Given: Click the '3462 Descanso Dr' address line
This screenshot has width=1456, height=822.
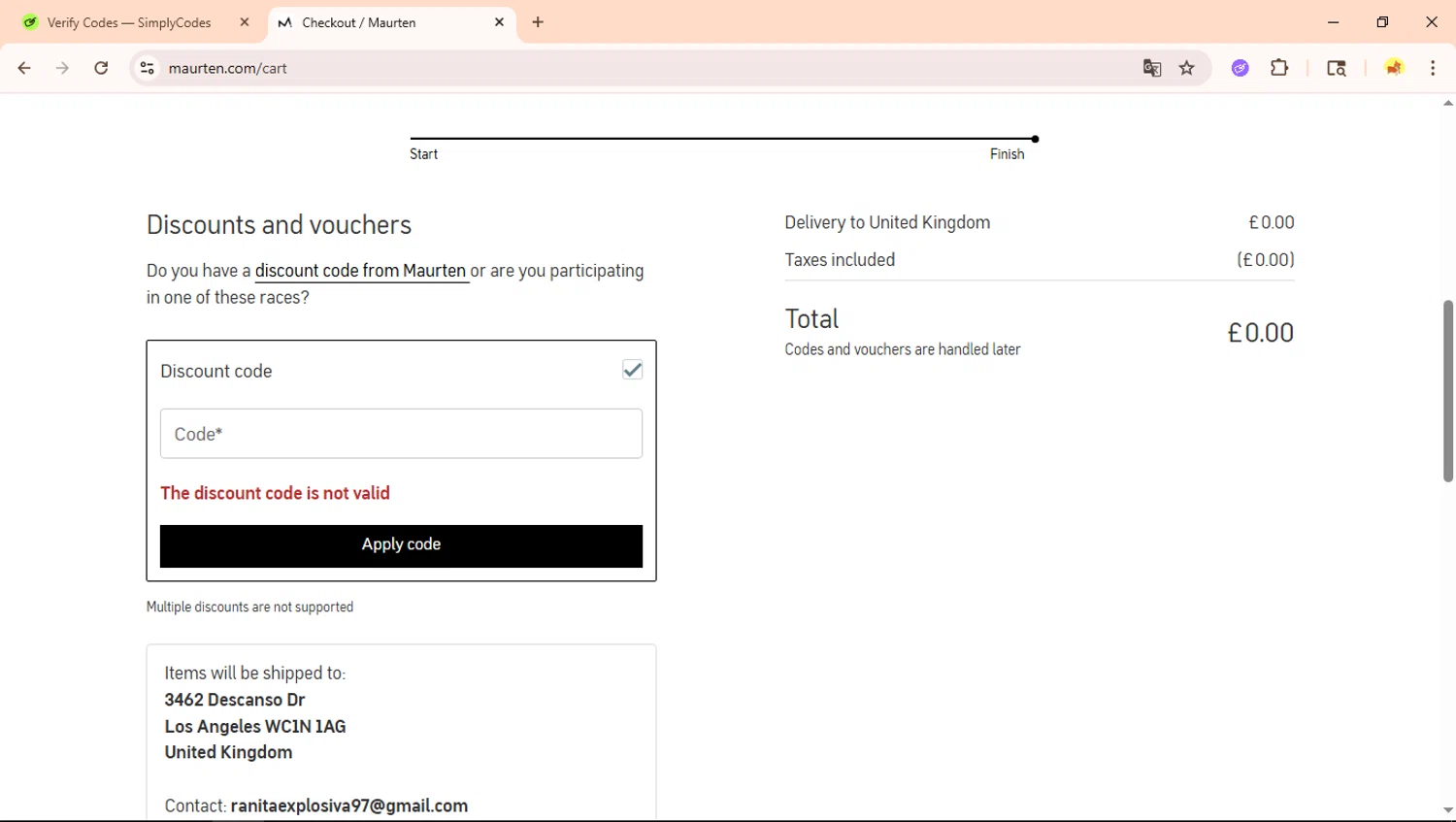Looking at the screenshot, I should (x=235, y=700).
